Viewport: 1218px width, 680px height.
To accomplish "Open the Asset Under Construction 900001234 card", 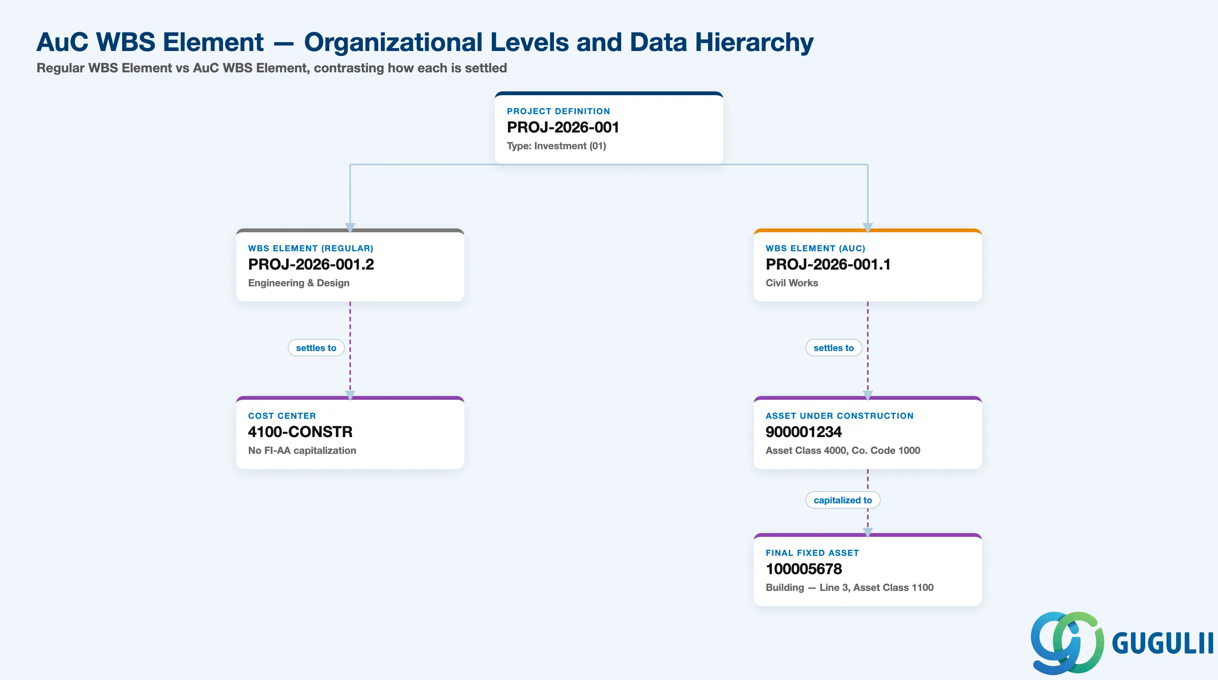I will click(868, 432).
